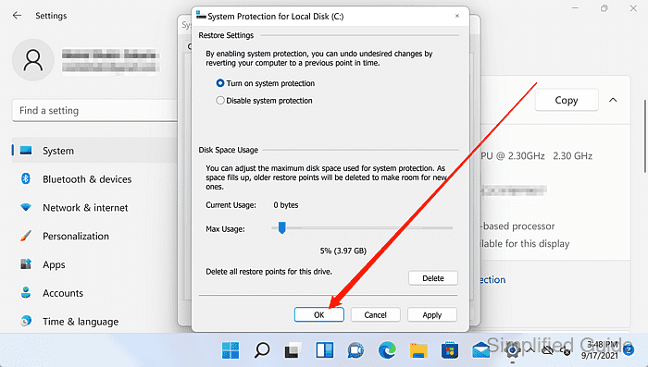Open System in Settings sidebar
The height and width of the screenshot is (367, 648).
[x=95, y=151]
